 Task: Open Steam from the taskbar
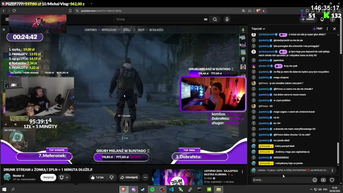pyautogui.click(x=143, y=190)
